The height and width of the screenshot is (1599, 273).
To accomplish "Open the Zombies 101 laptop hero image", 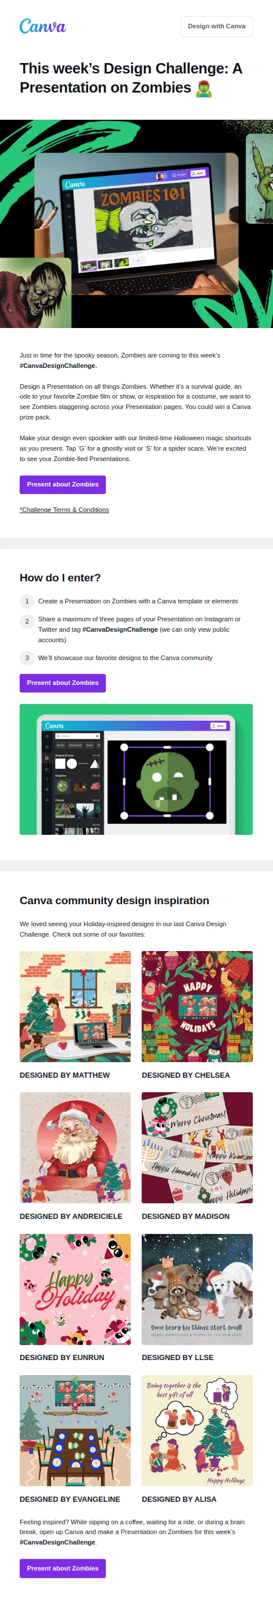I will tap(136, 223).
